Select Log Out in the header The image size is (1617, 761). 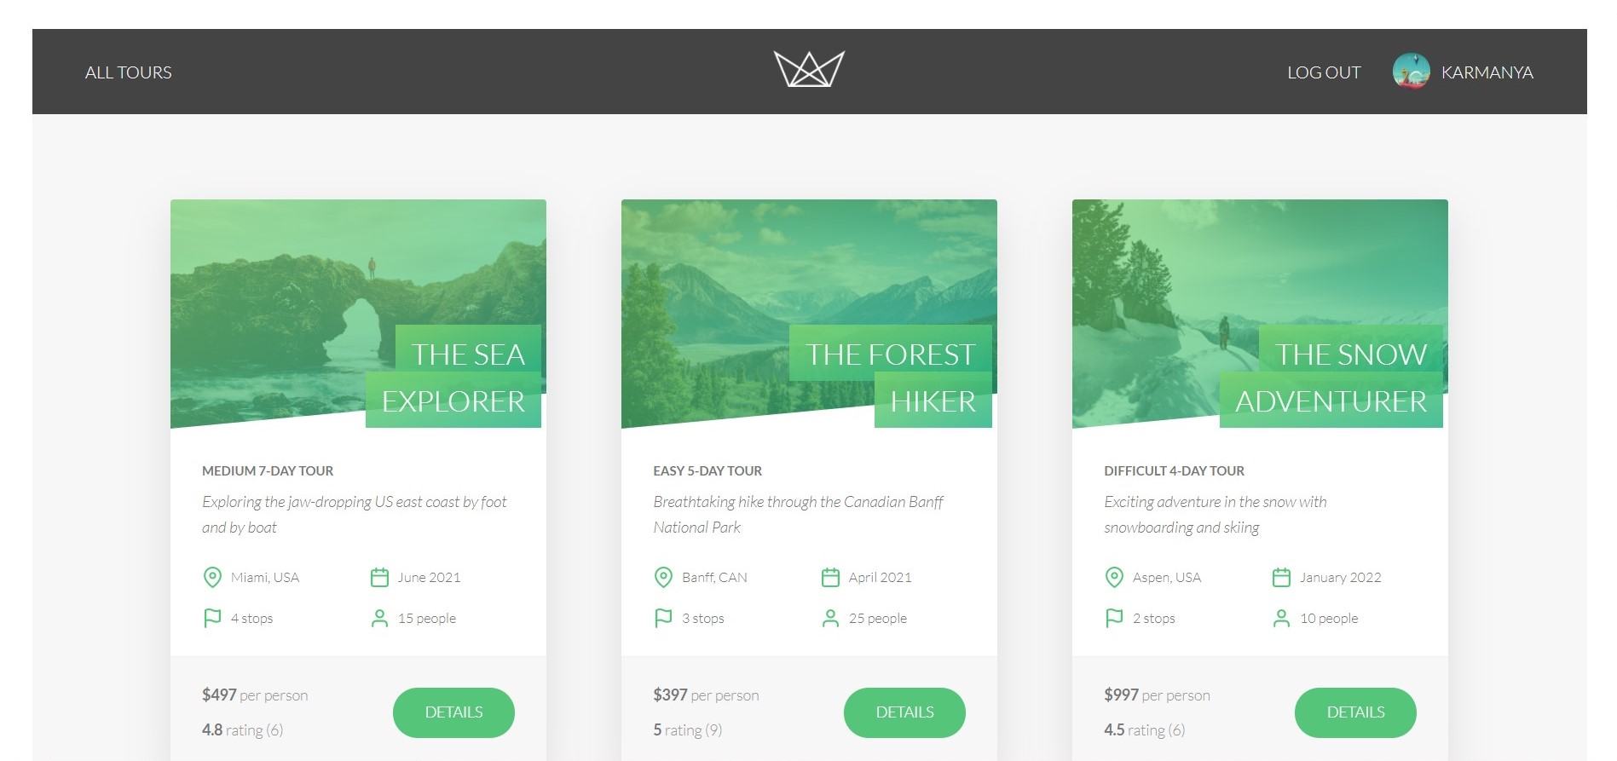(1324, 72)
